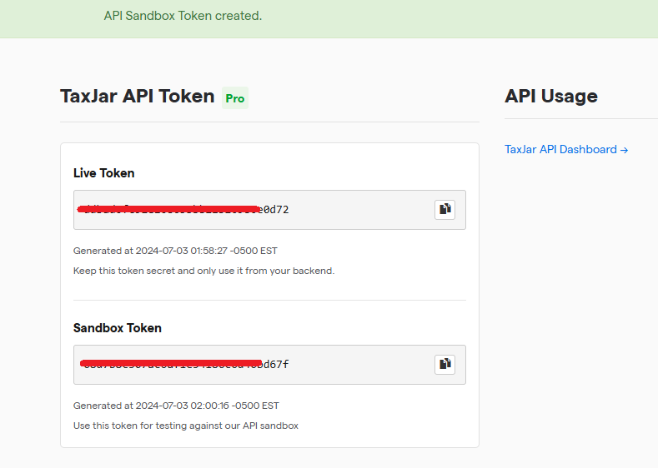The image size is (658, 468).
Task: Click the red redaction over Live Token
Action: (x=167, y=208)
